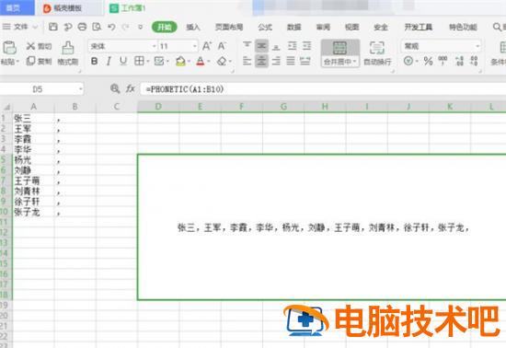Click the Clear eraser icon
This screenshot has height=348, width=506.
(x=222, y=61)
